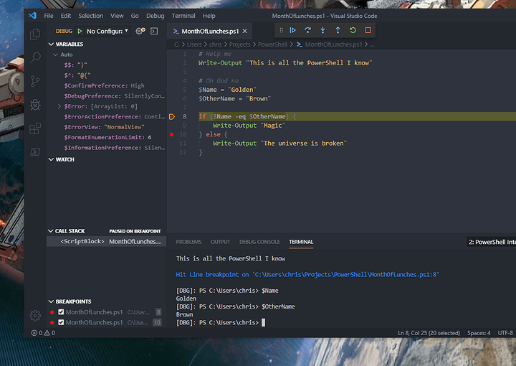516x366 pixels.
Task: Click the red Stop debugging button
Action: (368, 30)
